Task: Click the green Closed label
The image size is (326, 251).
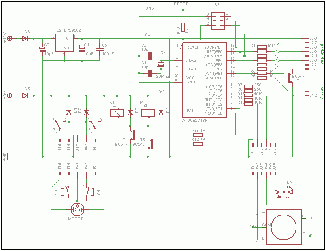Action: point(322,93)
